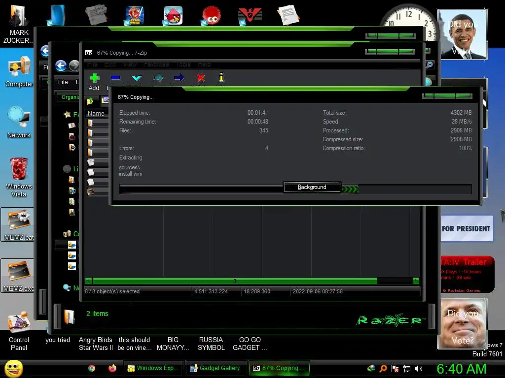Select the Windows Vista recycle bin icon
505x378 pixels.
[x=19, y=177]
